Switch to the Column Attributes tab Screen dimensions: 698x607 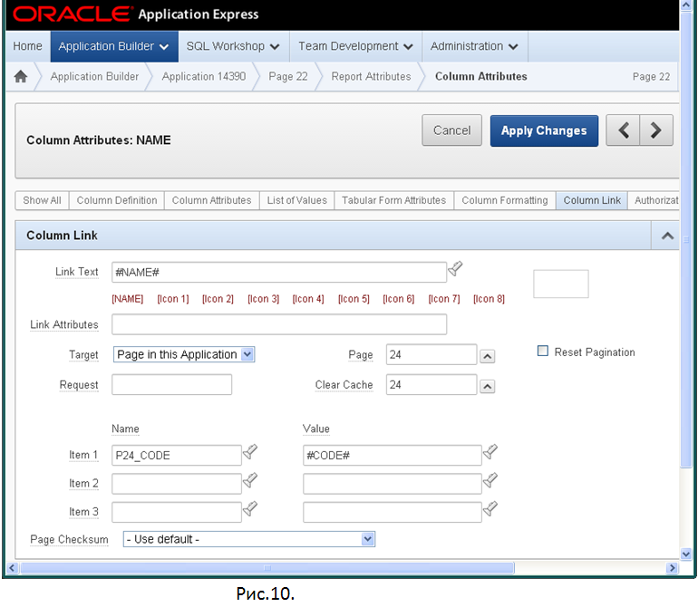click(x=212, y=200)
